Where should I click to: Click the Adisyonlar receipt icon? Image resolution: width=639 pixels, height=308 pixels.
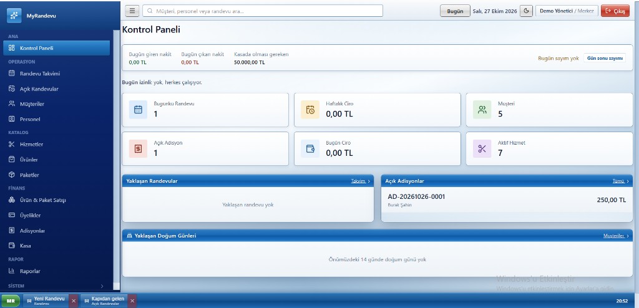11,231
